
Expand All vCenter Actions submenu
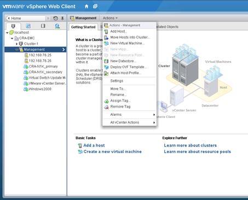click(x=154, y=122)
